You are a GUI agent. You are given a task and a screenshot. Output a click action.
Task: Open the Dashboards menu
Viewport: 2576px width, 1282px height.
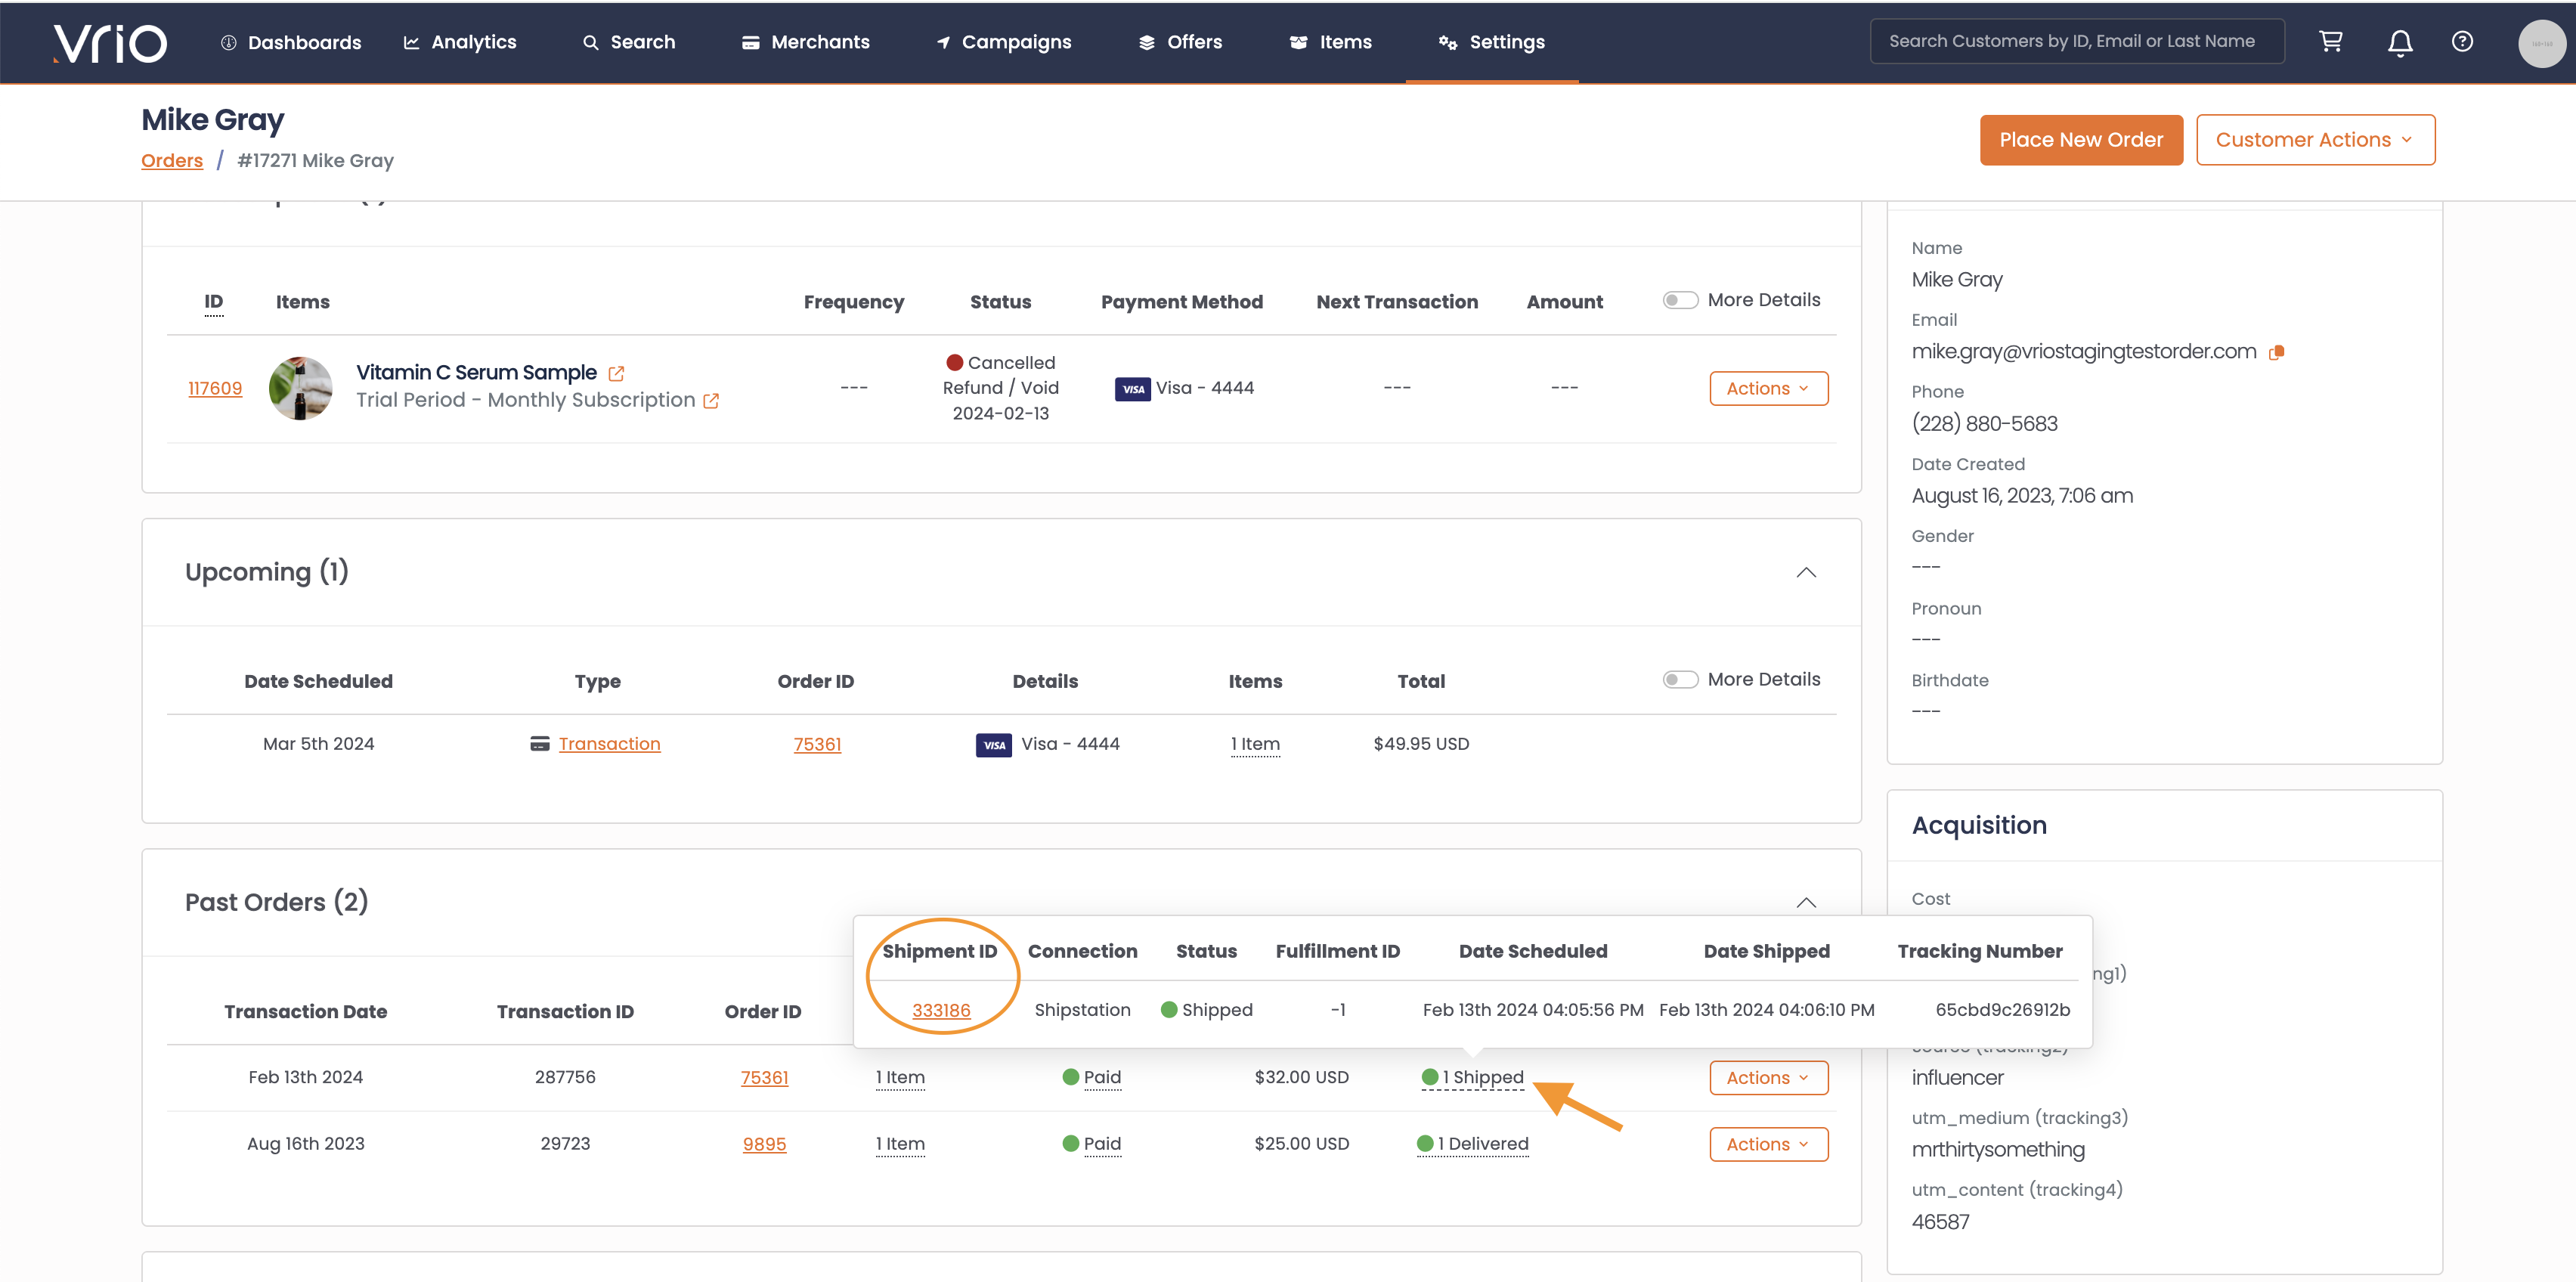pos(291,42)
